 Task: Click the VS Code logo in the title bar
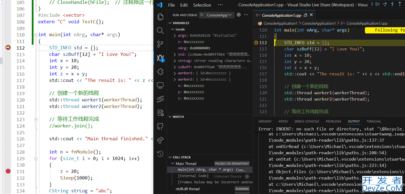click(160, 5)
